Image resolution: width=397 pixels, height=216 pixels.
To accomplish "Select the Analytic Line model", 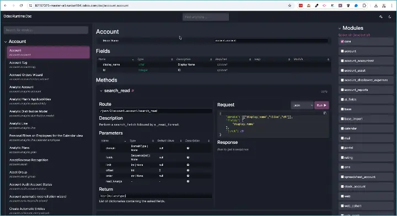I will click(x=48, y=126).
